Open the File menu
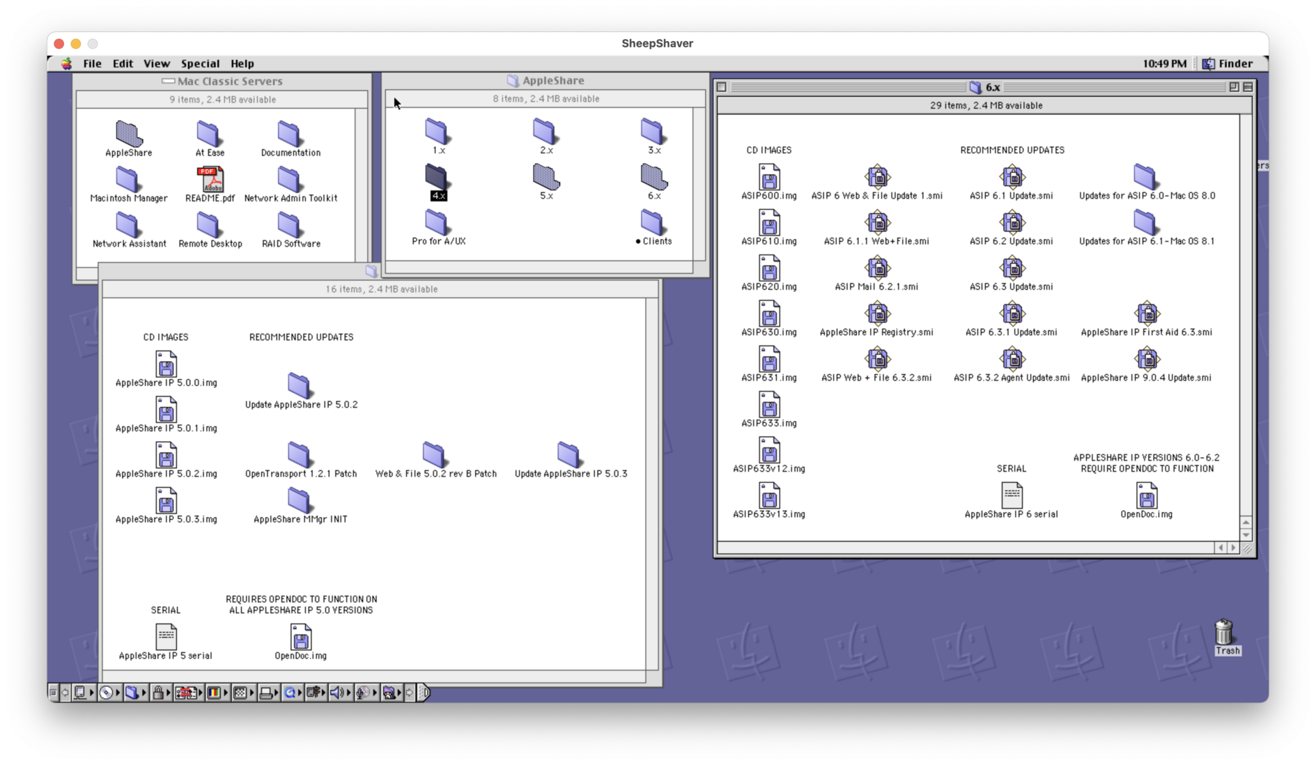Screen dimensions: 1316x765 [92, 63]
